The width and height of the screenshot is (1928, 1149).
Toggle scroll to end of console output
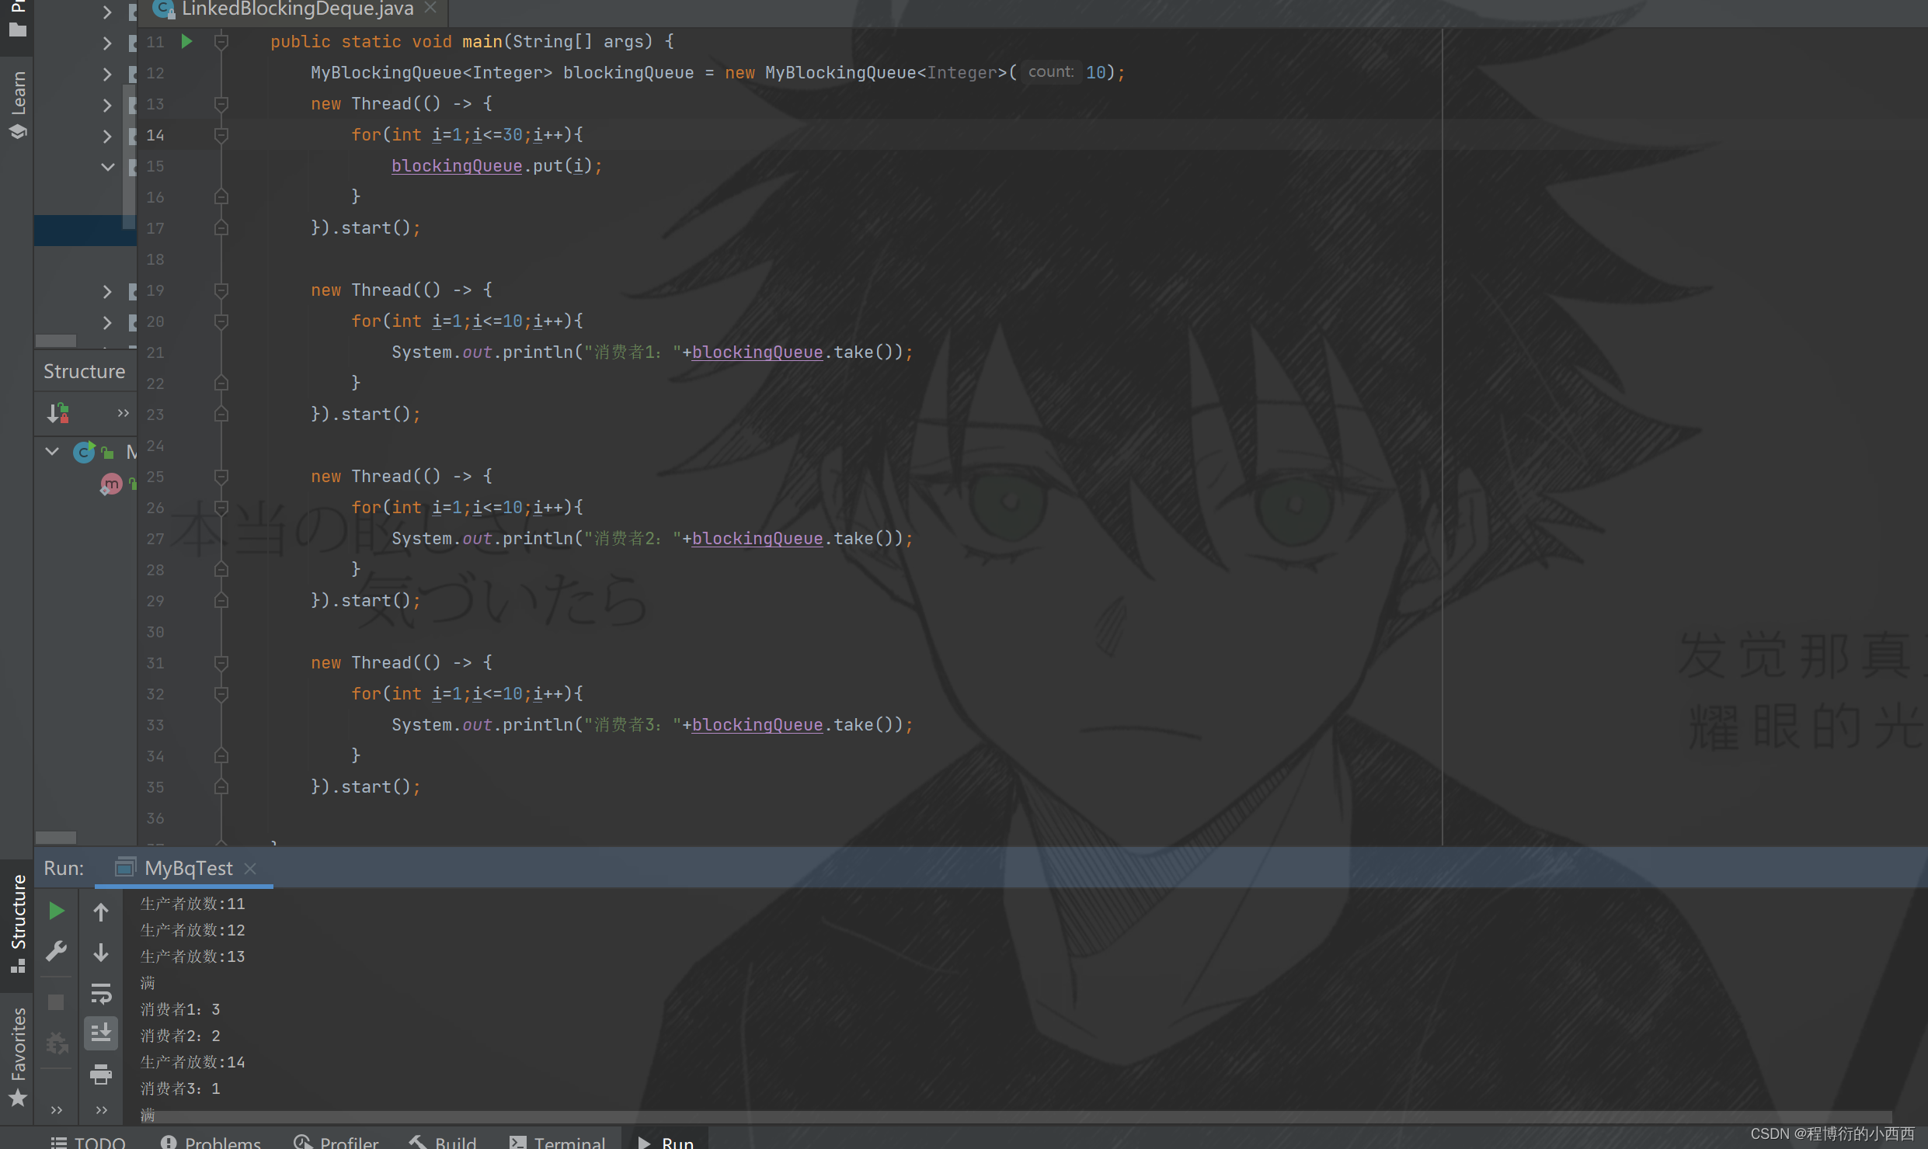(x=101, y=1033)
